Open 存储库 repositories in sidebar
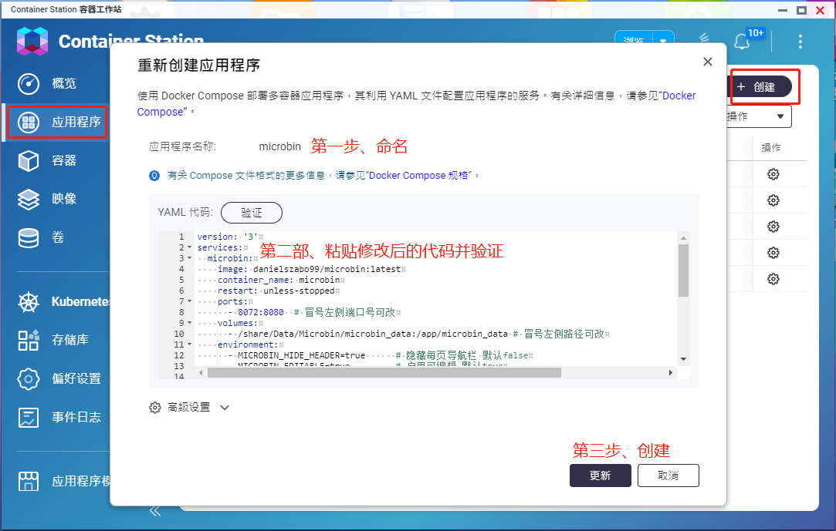Screen dimensions: 836x531 (69, 340)
